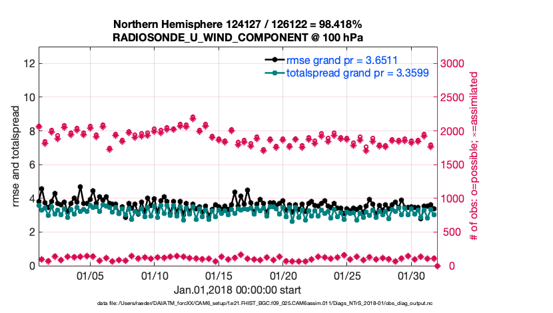Click the black rmse legend line marker

[274, 59]
